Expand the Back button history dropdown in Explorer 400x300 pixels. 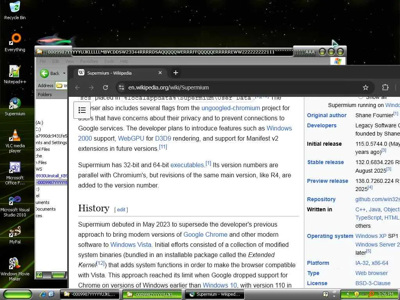tap(64, 73)
